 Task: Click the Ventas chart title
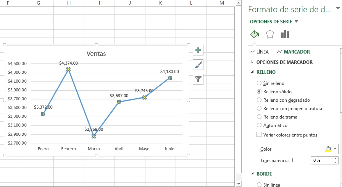click(x=96, y=54)
